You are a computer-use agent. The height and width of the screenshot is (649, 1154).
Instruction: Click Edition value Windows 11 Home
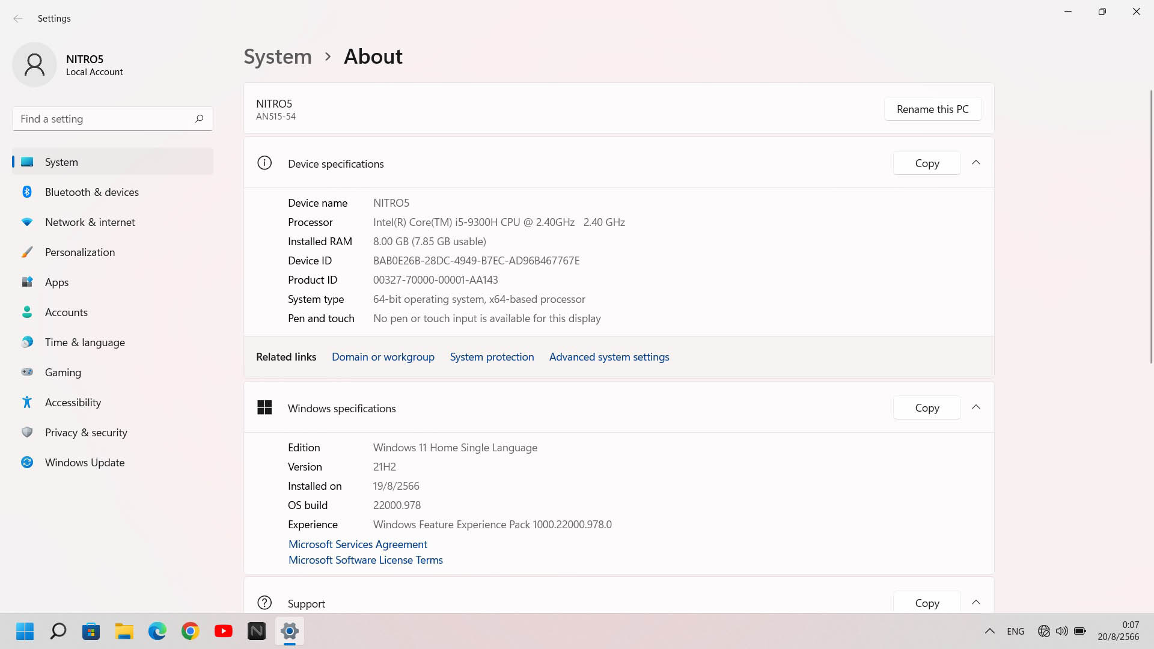click(455, 447)
